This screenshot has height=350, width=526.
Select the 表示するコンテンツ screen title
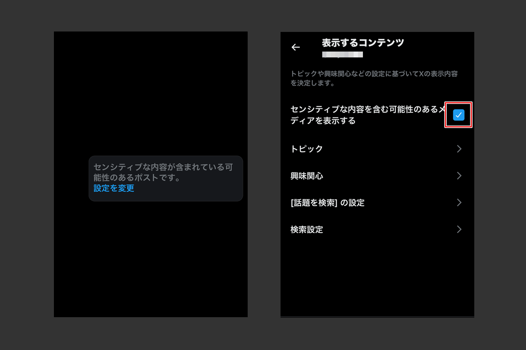pos(363,42)
